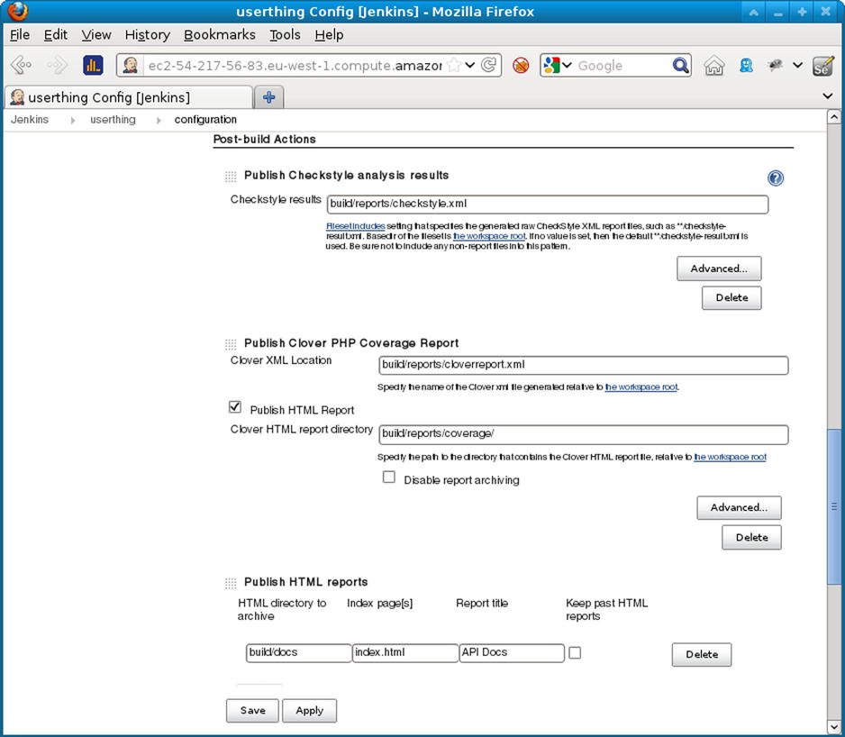
Task: Bookmark this page with star icon
Action: pyautogui.click(x=454, y=65)
